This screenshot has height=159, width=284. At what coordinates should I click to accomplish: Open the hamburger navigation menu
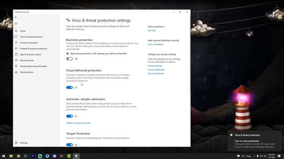[16, 24]
